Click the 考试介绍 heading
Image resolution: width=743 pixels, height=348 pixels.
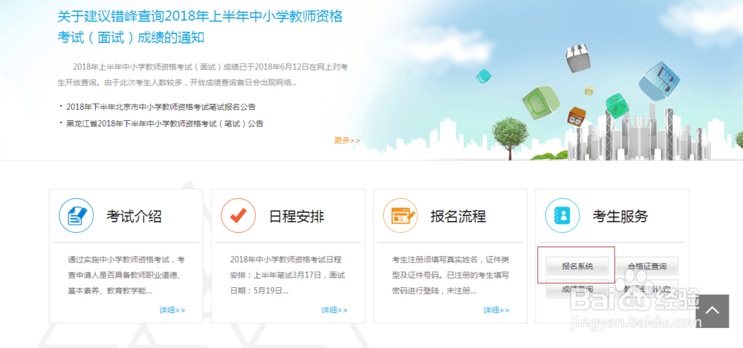click(134, 217)
